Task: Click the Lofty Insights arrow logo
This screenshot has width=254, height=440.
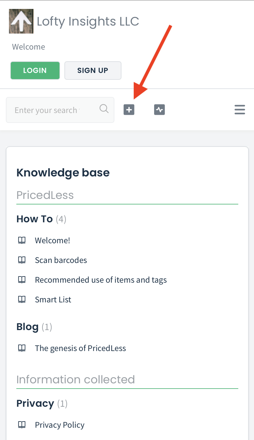Action: tap(21, 21)
